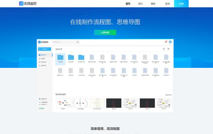The height and width of the screenshot is (134, 213).
Task: Open the first template with colored nodes
Action: point(64,103)
